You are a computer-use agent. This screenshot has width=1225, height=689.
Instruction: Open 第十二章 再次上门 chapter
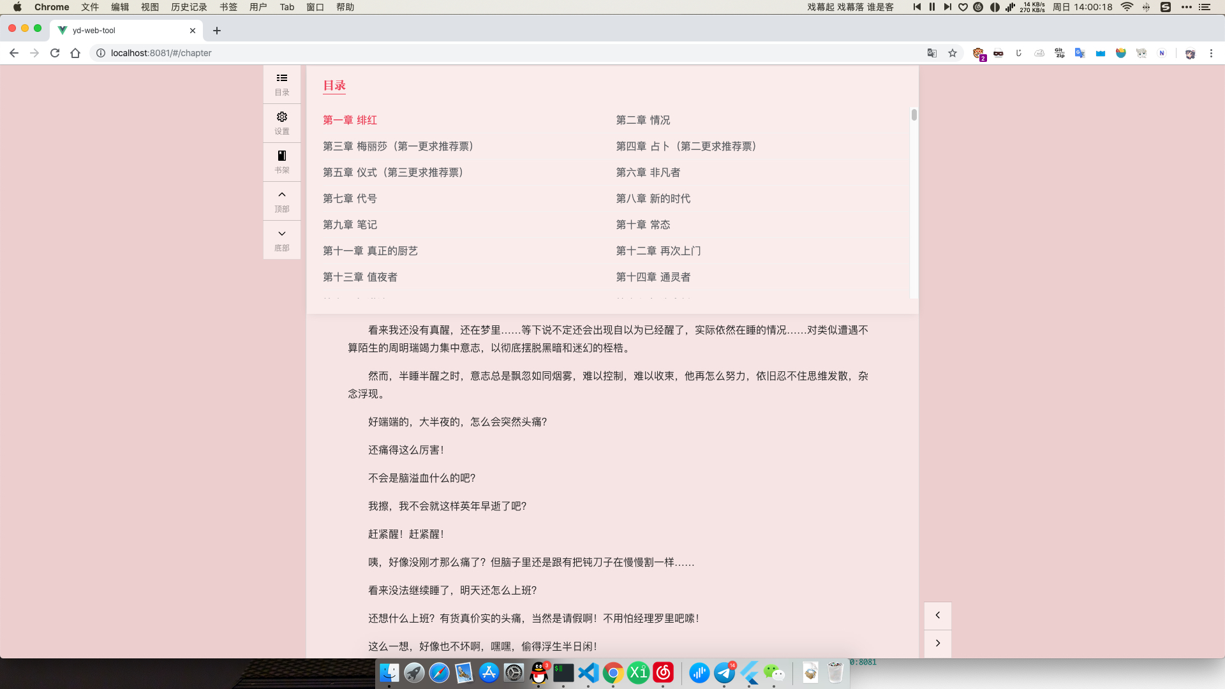pyautogui.click(x=658, y=251)
